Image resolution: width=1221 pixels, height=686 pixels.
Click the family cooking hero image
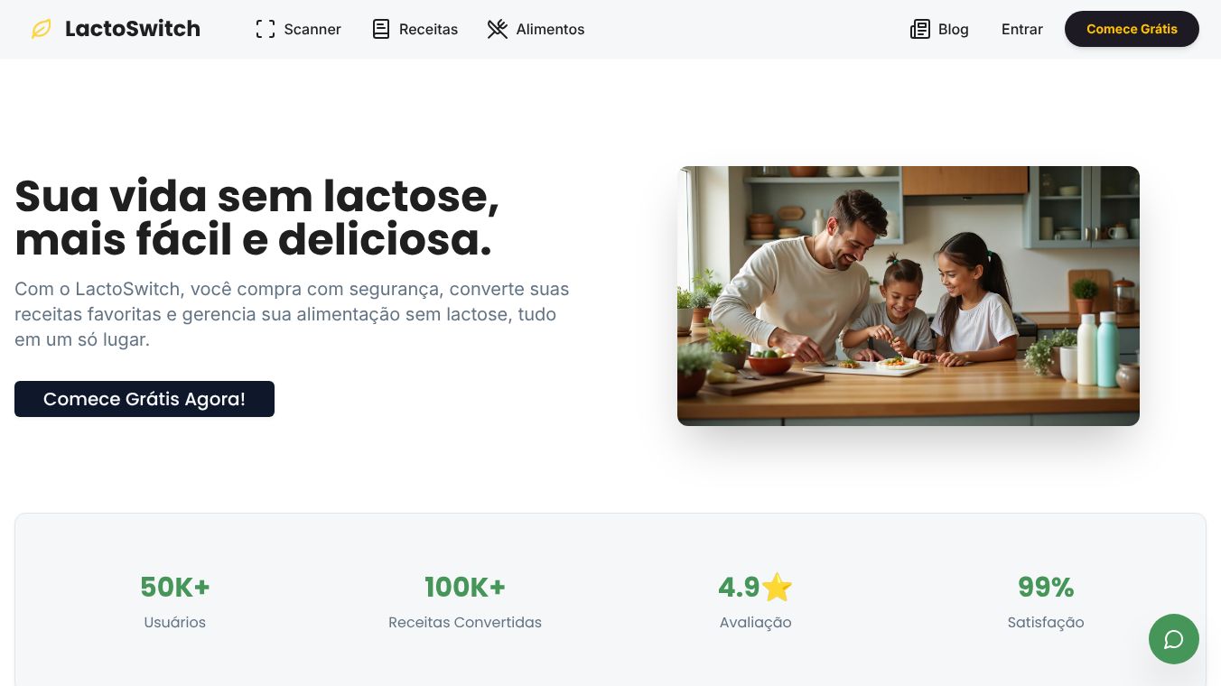tap(909, 296)
